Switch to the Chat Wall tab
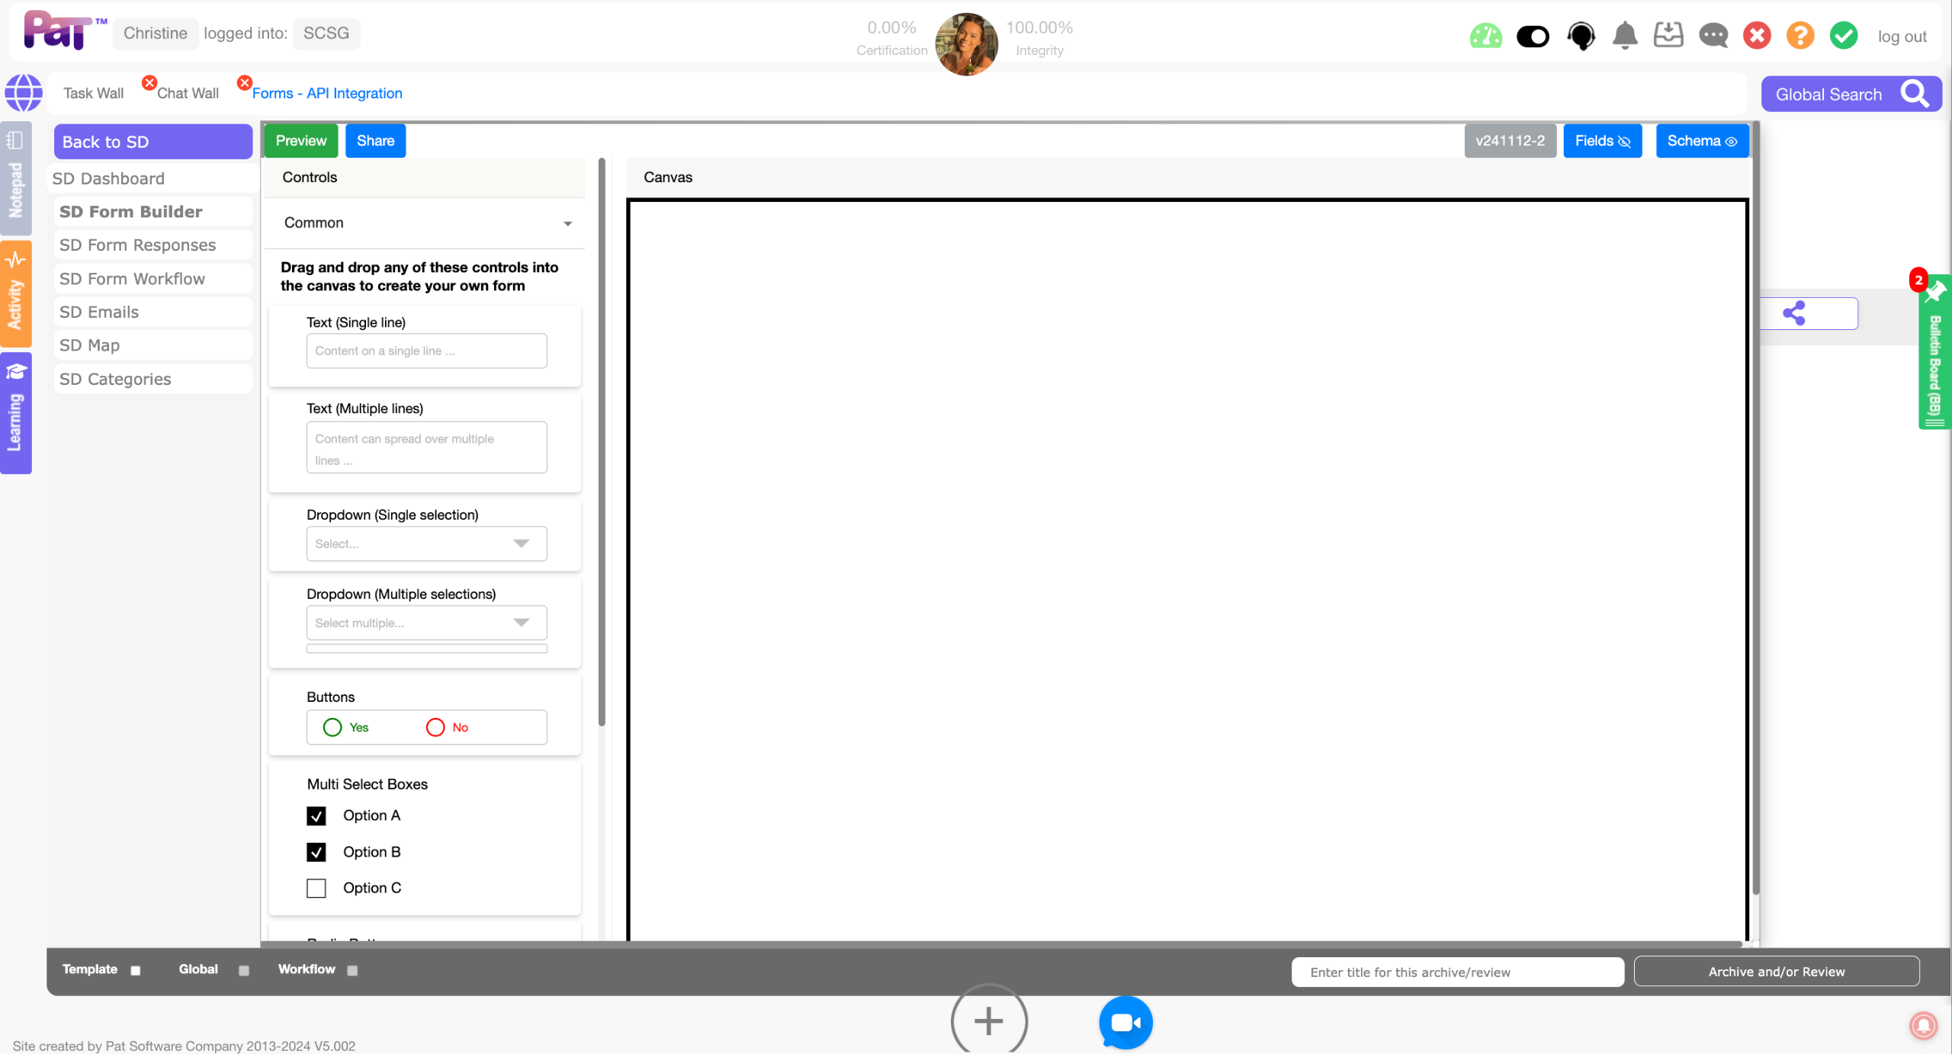This screenshot has height=1054, width=1952. coord(188,93)
